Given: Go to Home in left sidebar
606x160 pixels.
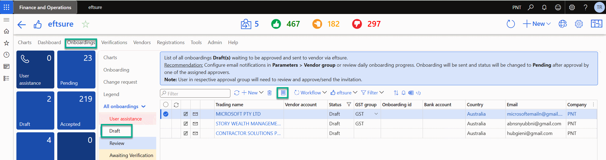Looking at the screenshot, I should point(6,31).
